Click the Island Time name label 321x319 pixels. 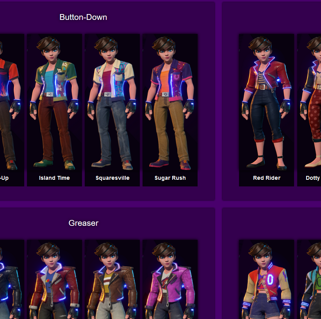[x=54, y=178]
